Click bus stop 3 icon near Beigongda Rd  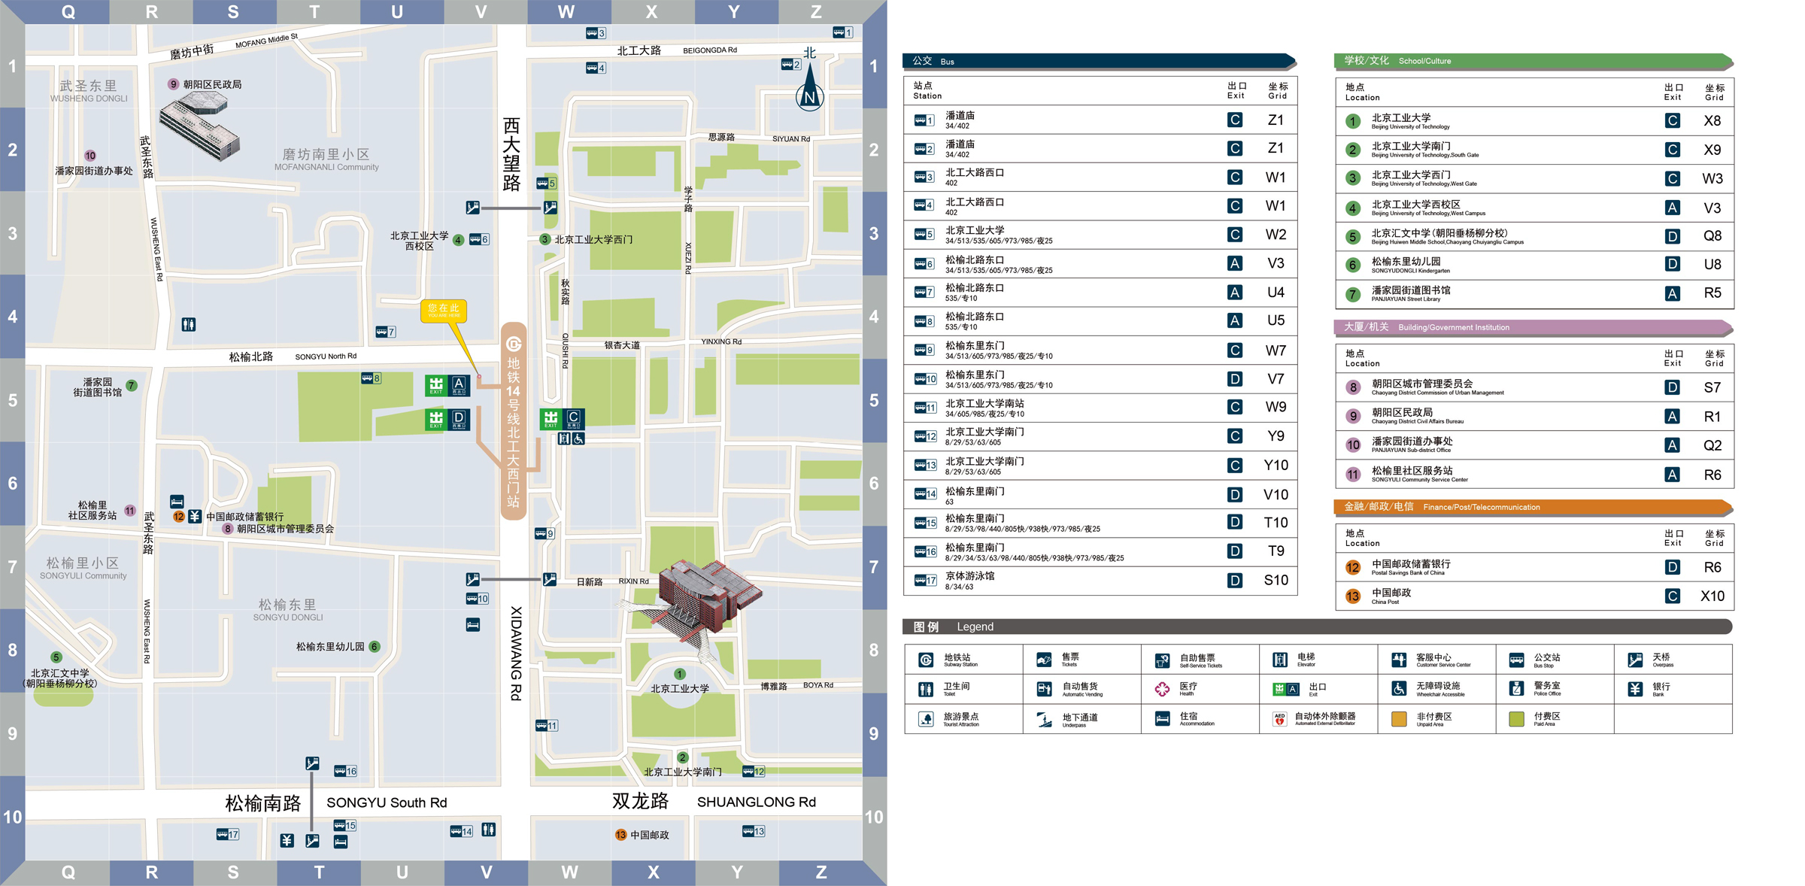[x=596, y=33]
